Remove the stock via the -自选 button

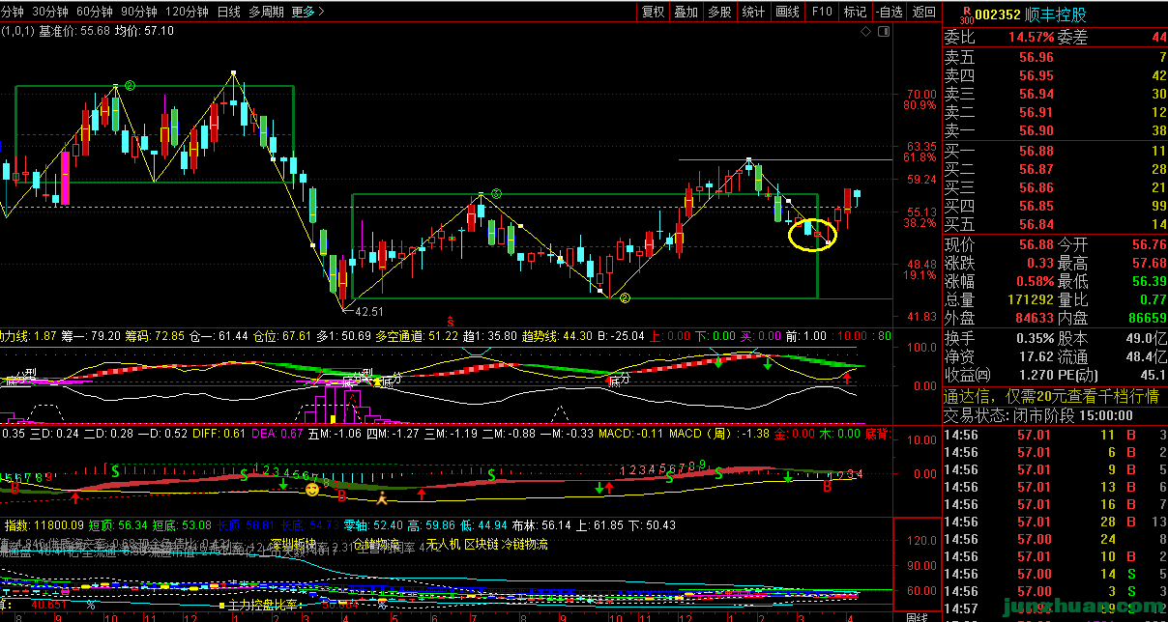pos(890,12)
